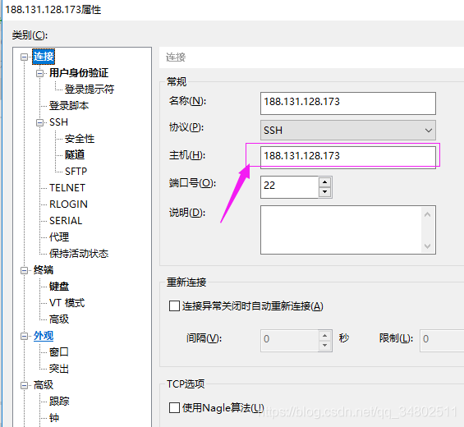Open VT 模式 settings
464x427 pixels.
tap(67, 303)
